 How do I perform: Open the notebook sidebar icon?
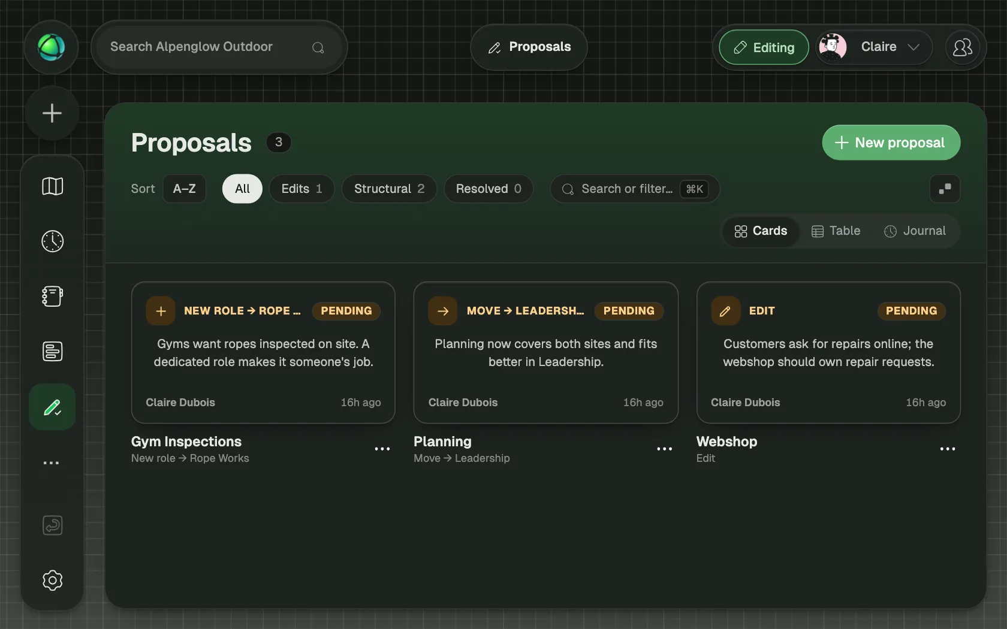(52, 296)
